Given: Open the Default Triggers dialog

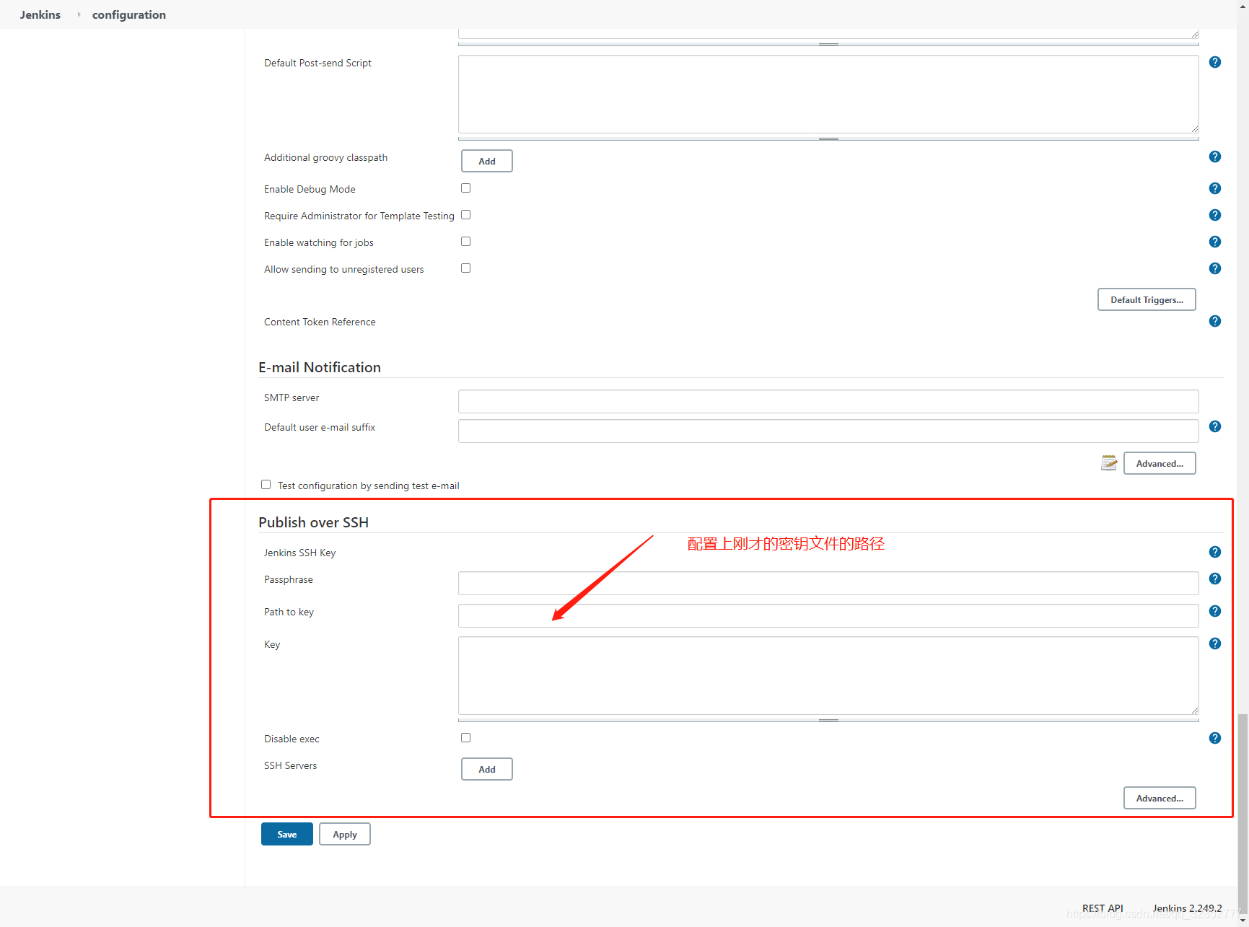Looking at the screenshot, I should [x=1147, y=299].
